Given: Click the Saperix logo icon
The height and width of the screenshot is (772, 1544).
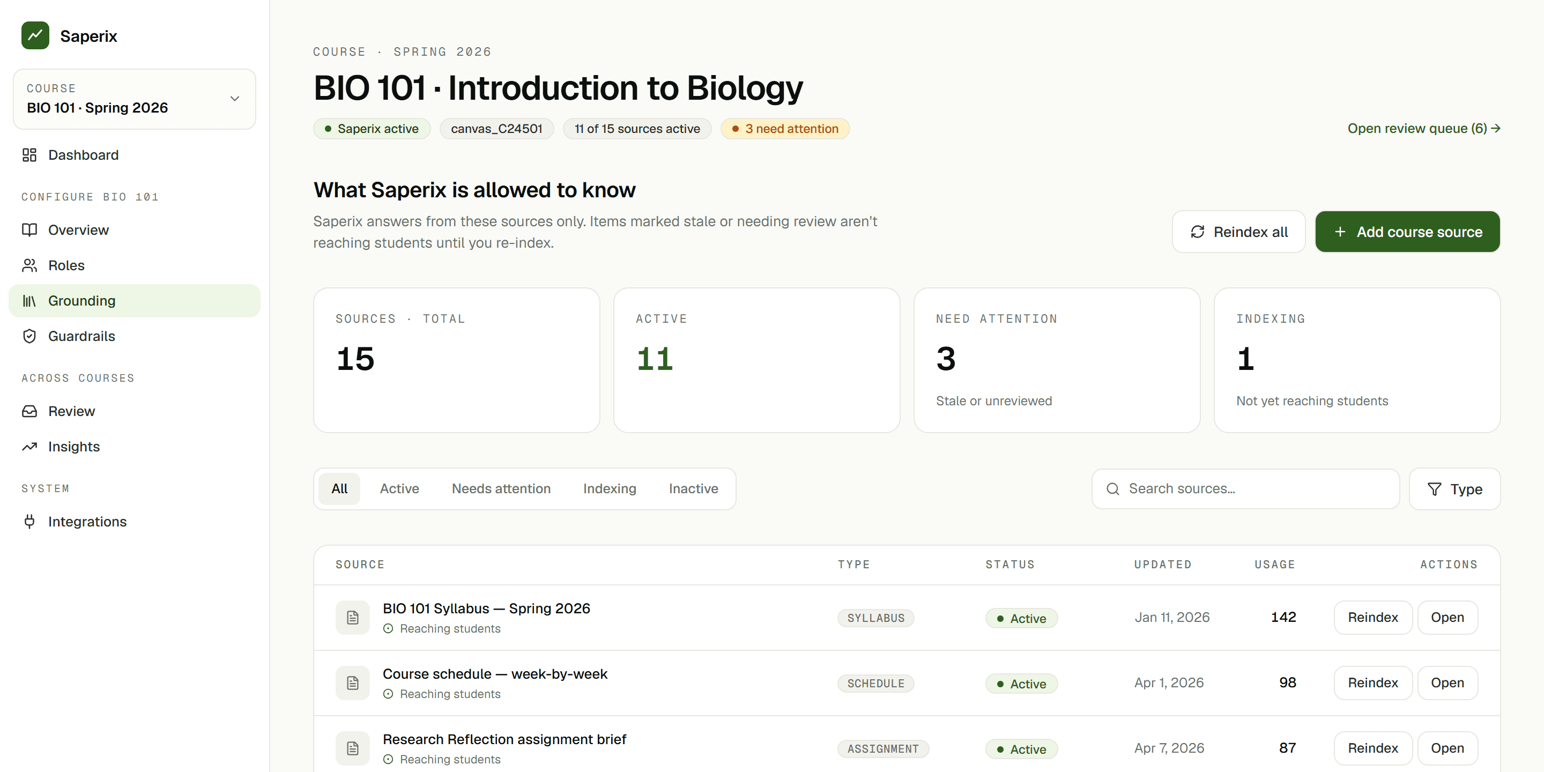Looking at the screenshot, I should (x=35, y=35).
